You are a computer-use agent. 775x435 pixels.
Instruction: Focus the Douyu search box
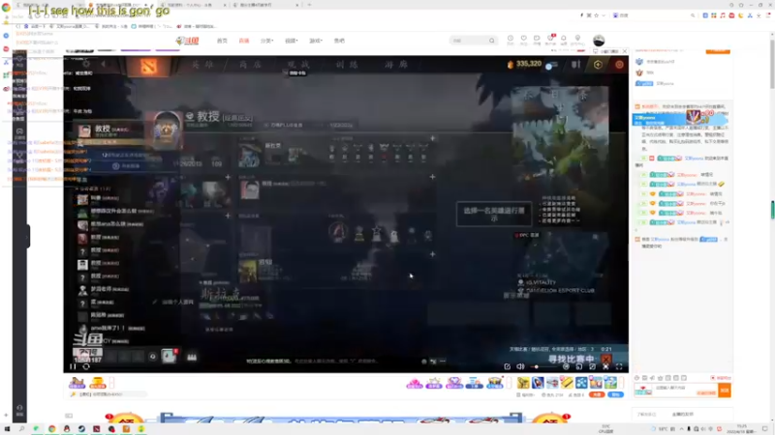(x=469, y=41)
